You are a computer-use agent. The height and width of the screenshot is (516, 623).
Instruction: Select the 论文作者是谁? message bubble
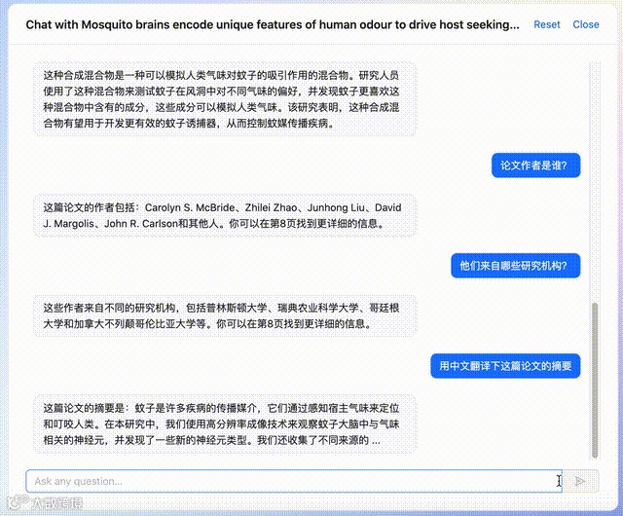click(x=535, y=166)
